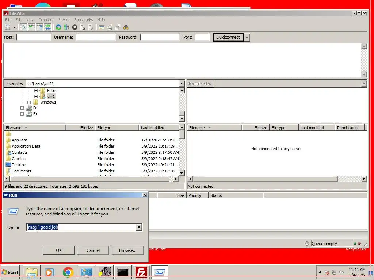
Task: Open the directory listing filters icon
Action: 102,27
